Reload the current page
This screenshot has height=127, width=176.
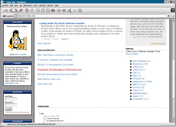(27, 10)
